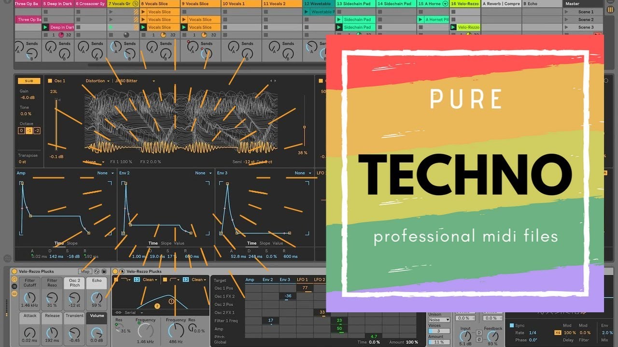This screenshot has width=618, height=347.
Task: Click the Master track header
Action: click(x=584, y=4)
